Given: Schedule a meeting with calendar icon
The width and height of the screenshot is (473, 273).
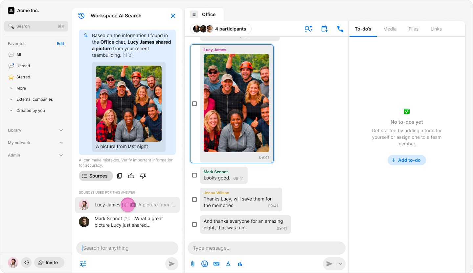Looking at the screenshot, I should 325,29.
